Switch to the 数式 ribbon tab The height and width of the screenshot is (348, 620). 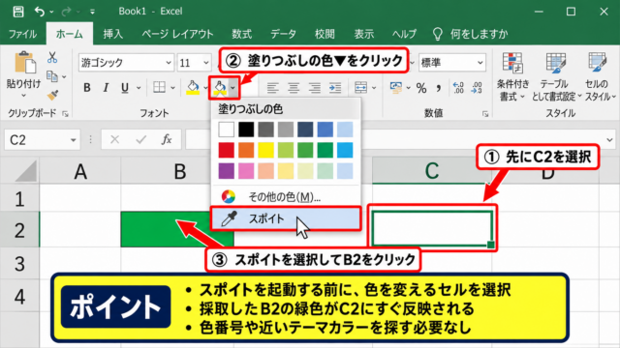tap(241, 34)
